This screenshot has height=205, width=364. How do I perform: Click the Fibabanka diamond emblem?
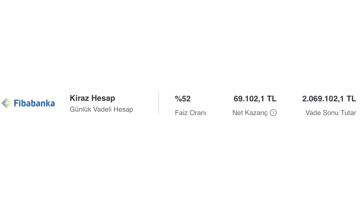pyautogui.click(x=6, y=103)
